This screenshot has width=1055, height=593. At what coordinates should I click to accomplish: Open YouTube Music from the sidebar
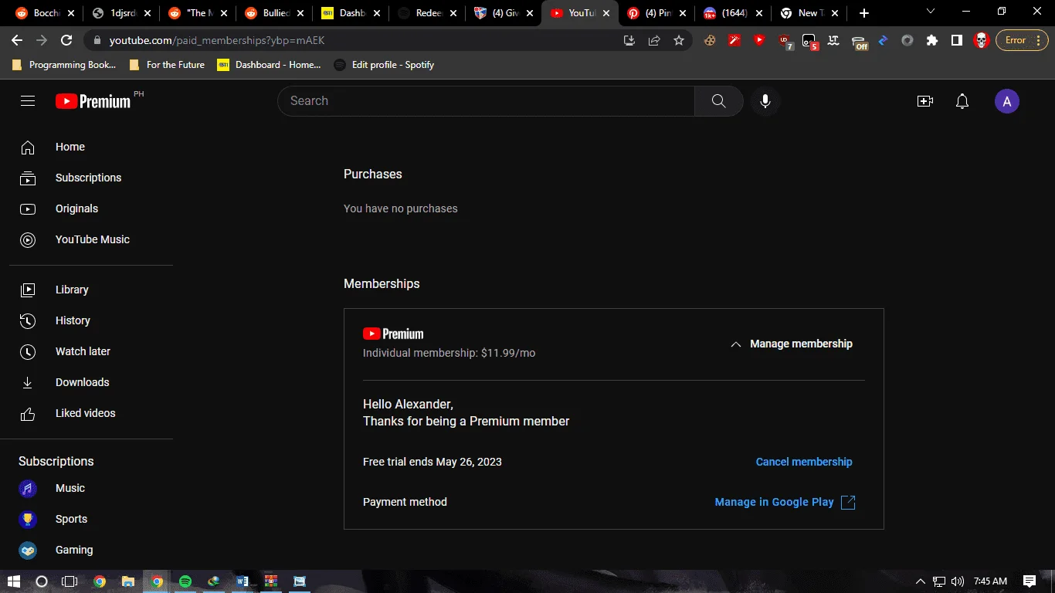tap(91, 239)
